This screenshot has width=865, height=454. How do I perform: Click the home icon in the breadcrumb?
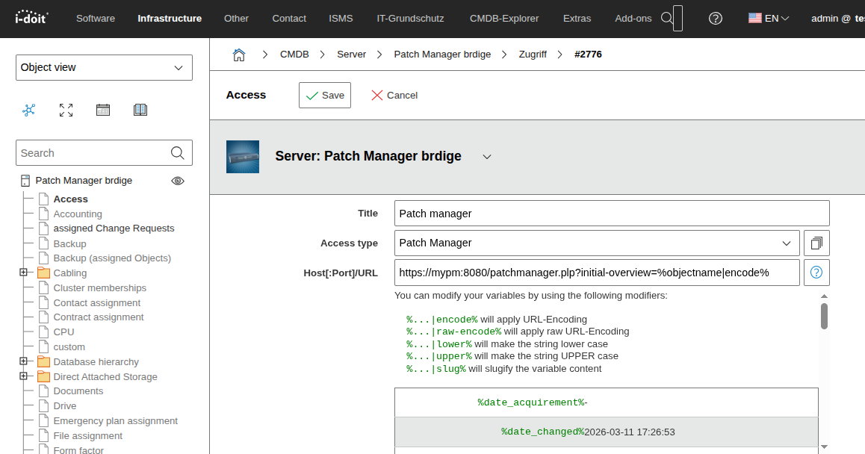(240, 54)
